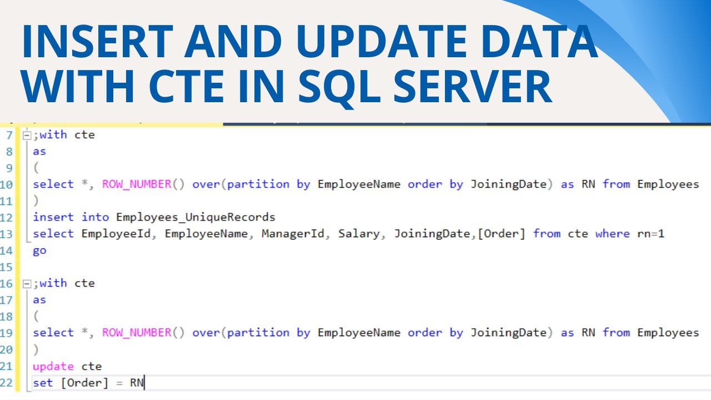Image resolution: width=711 pixels, height=400 pixels.
Task: Click the opening parenthesis on line 9
Action: pyautogui.click(x=36, y=168)
